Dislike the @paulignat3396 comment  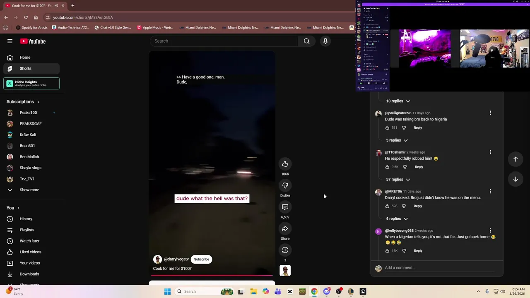[x=404, y=128]
